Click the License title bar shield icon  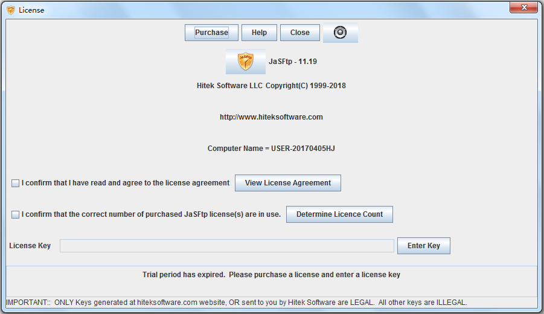(x=11, y=10)
